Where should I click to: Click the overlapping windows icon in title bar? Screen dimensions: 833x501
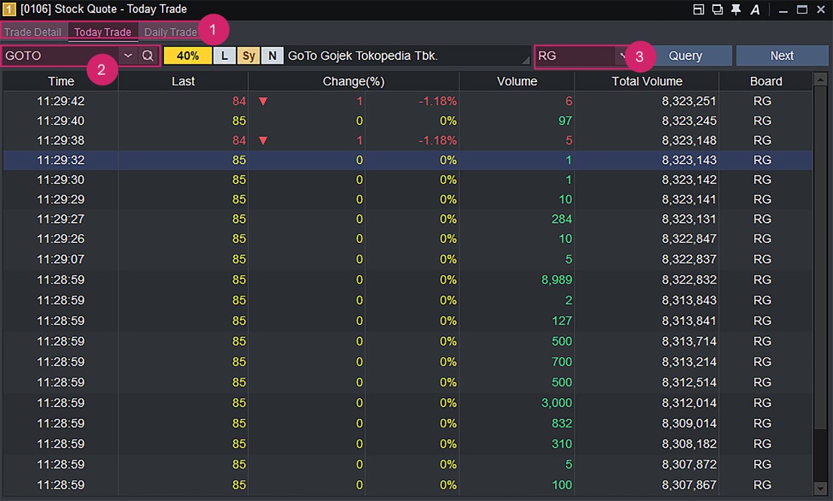pos(717,10)
